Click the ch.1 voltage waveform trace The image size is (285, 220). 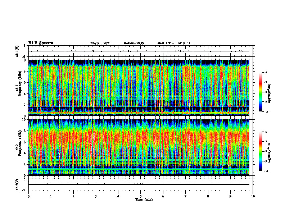(139, 51)
